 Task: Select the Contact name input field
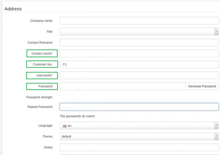pos(139,54)
